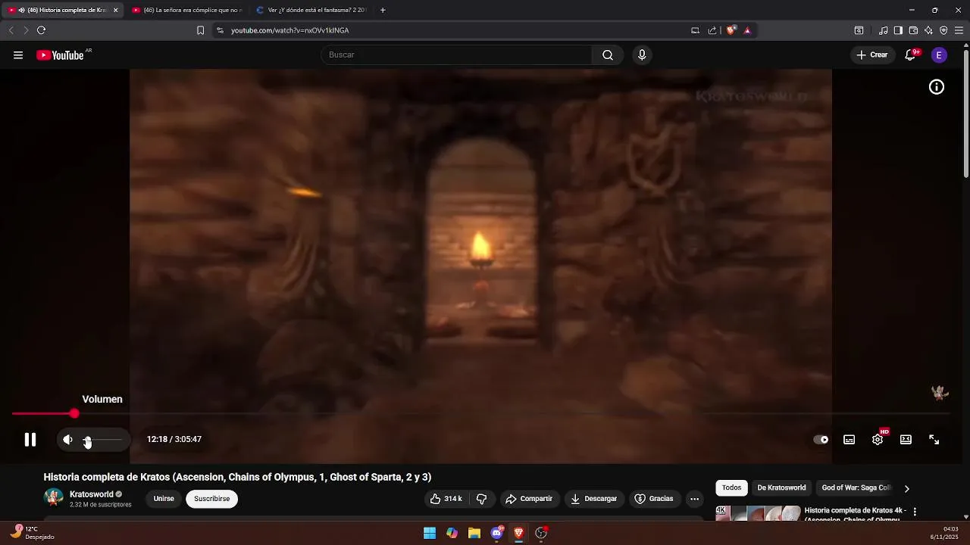Open Brave Rewards triangle icon
970x545 pixels.
click(x=747, y=30)
